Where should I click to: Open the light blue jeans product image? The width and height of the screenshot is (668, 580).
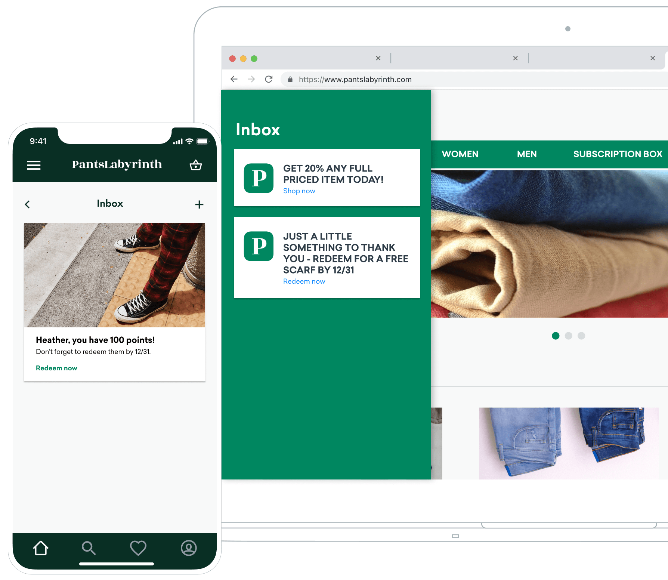[527, 443]
